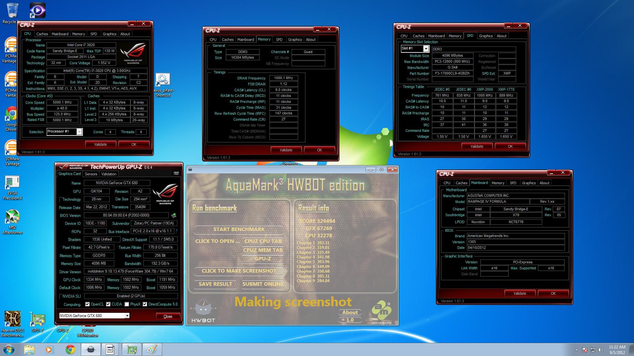This screenshot has width=634, height=356.
Task: Open Chrome from the taskbar
Action: (70, 349)
